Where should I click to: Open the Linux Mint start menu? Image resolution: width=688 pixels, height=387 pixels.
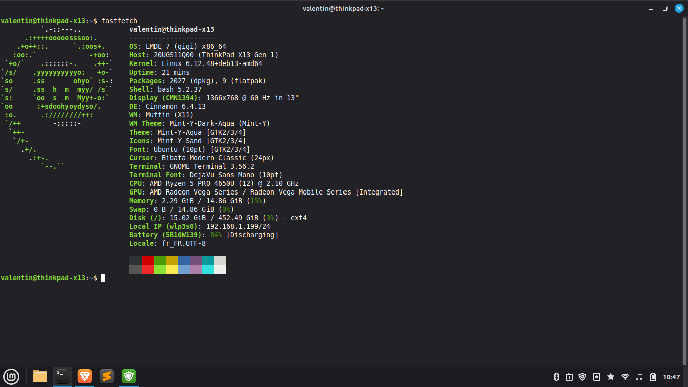pos(11,376)
